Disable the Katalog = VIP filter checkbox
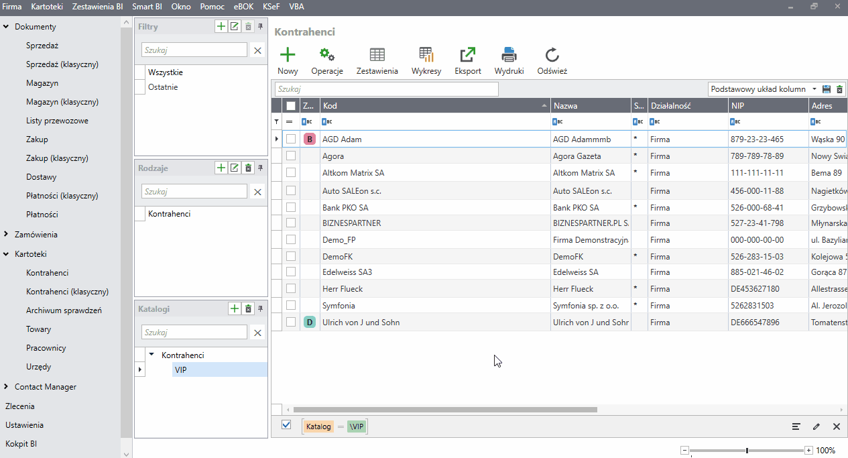This screenshot has height=458, width=848. [x=287, y=425]
